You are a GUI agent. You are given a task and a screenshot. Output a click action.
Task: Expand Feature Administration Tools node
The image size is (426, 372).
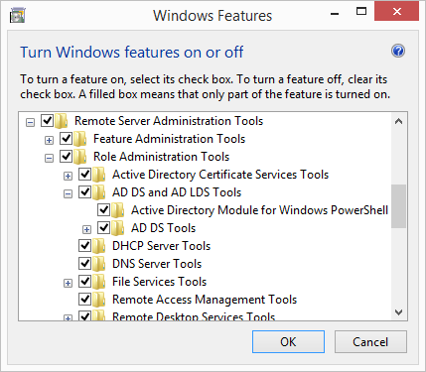49,141
